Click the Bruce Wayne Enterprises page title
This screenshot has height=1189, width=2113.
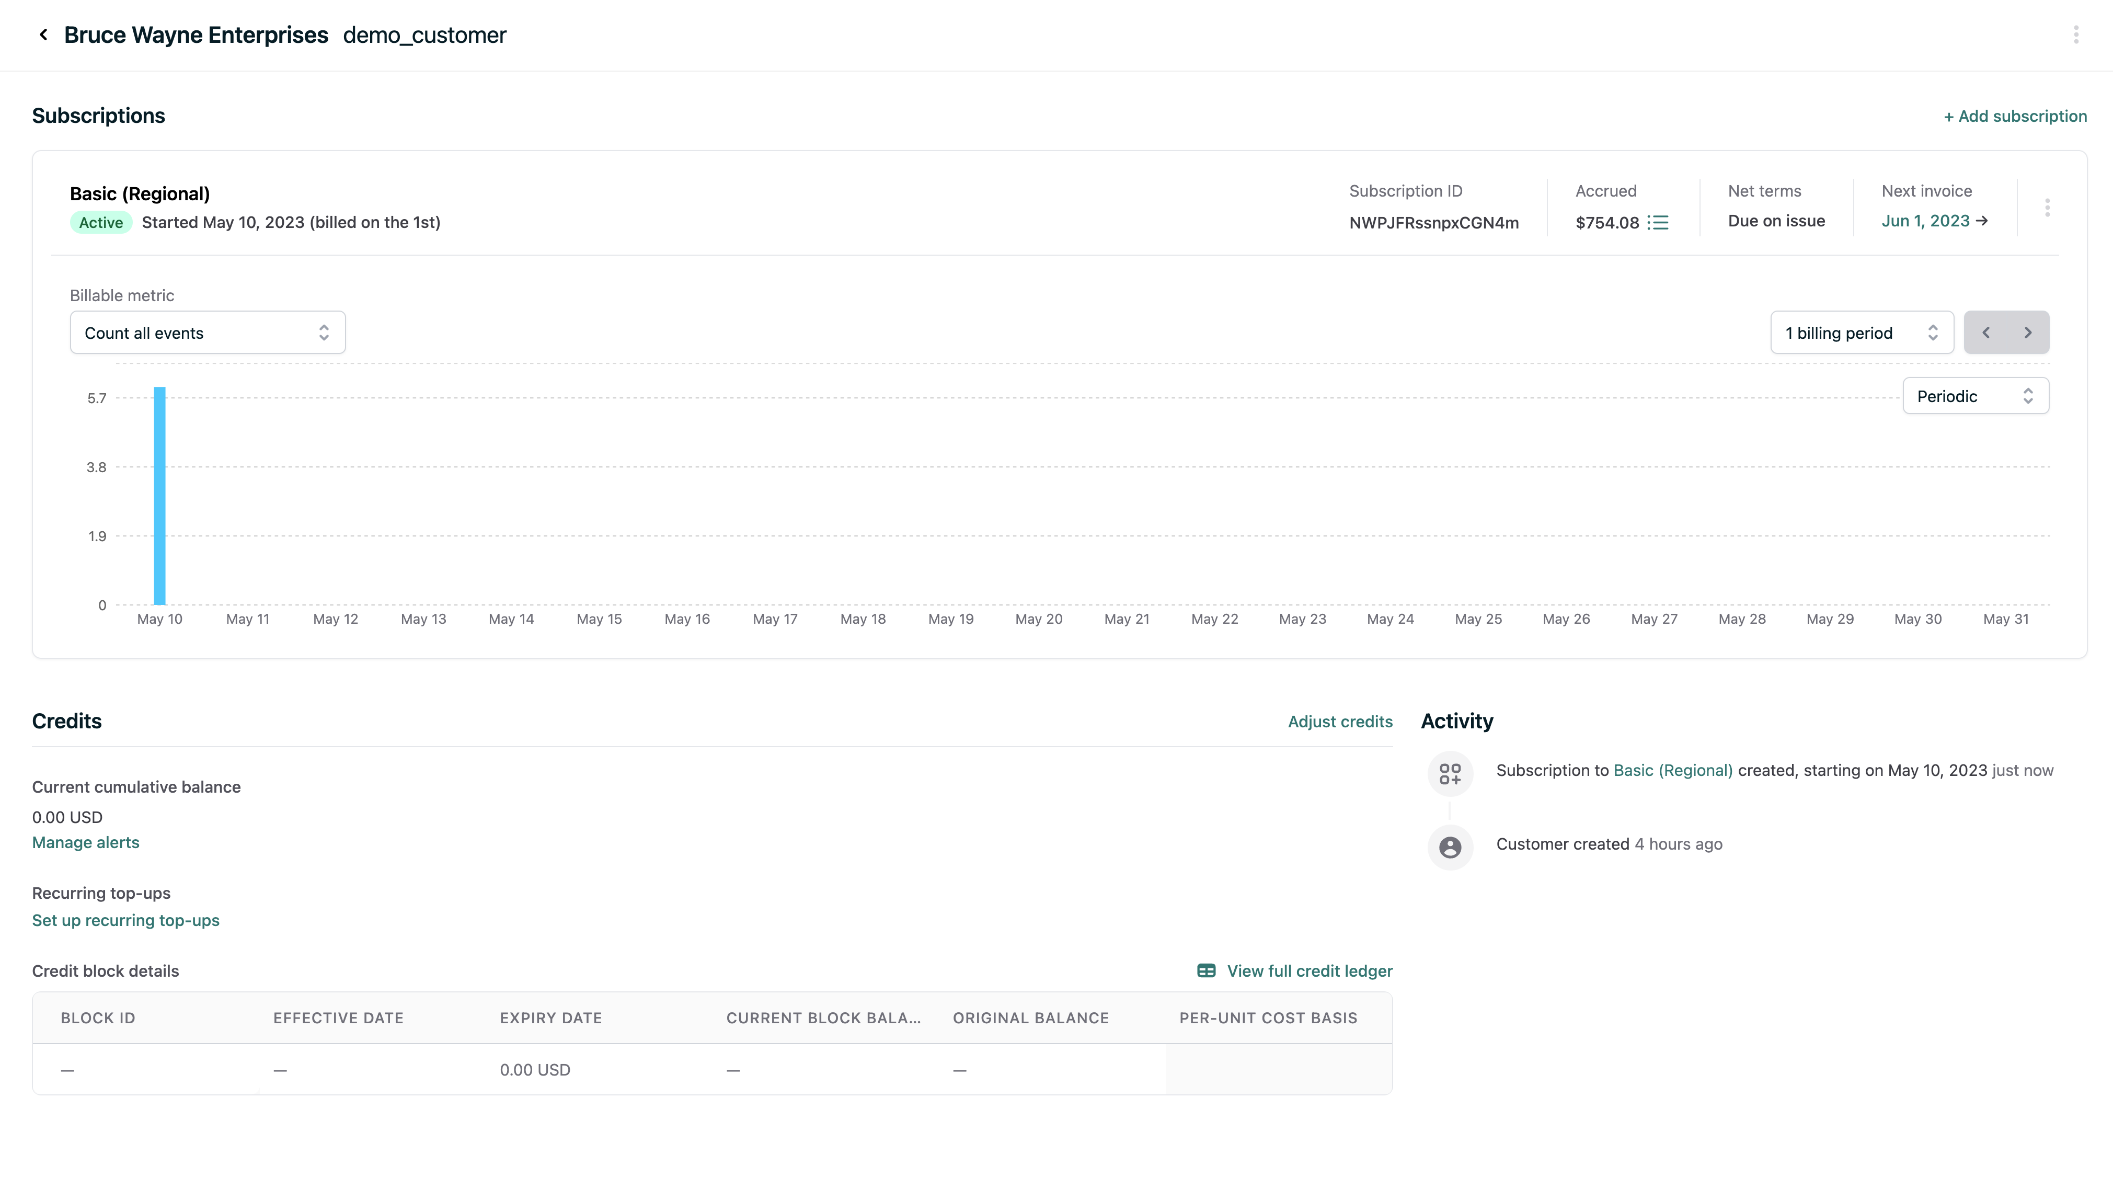(x=196, y=35)
